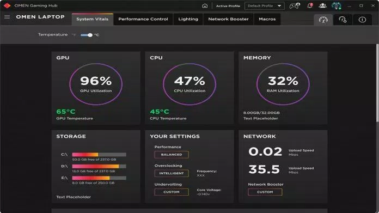
Task: Click the Network Booster CUSTOM button
Action: pos(265,192)
